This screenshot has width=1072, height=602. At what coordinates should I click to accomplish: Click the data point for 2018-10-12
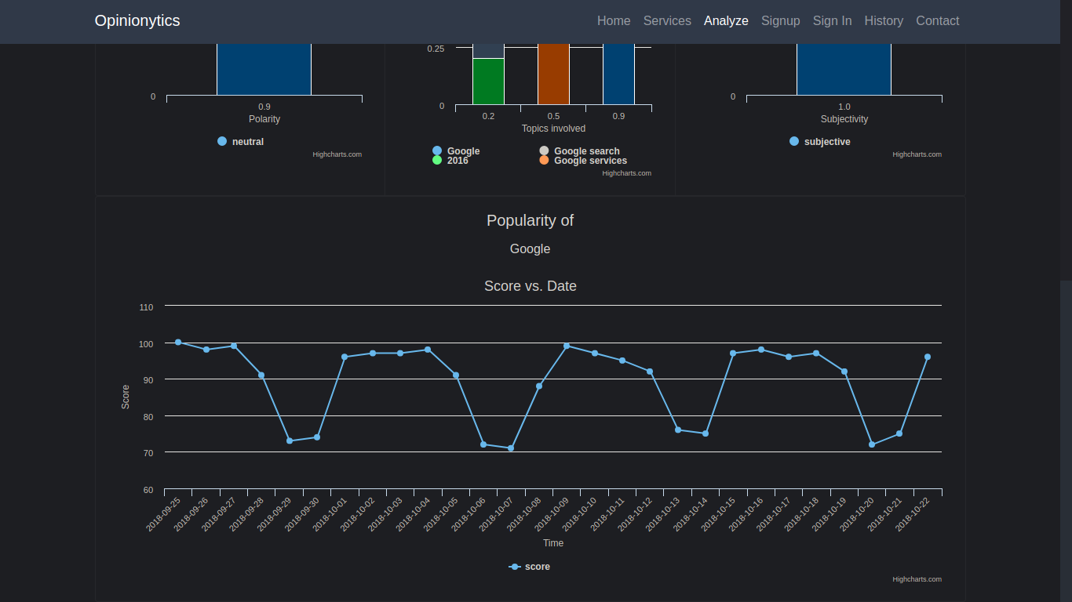coord(650,372)
